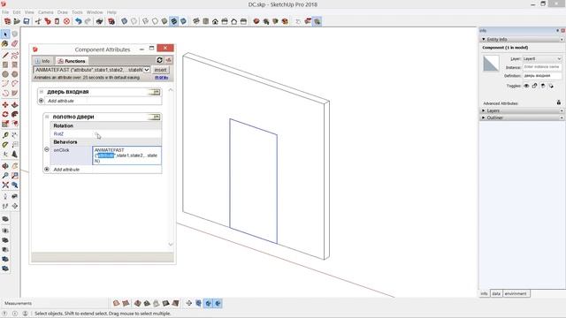566x318 pixels.
Task: Click the Zoom Extents tool
Action: pyautogui.click(x=5, y=185)
